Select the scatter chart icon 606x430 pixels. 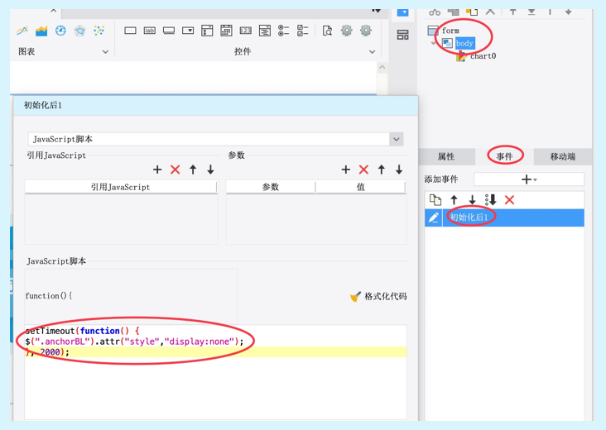tap(99, 31)
